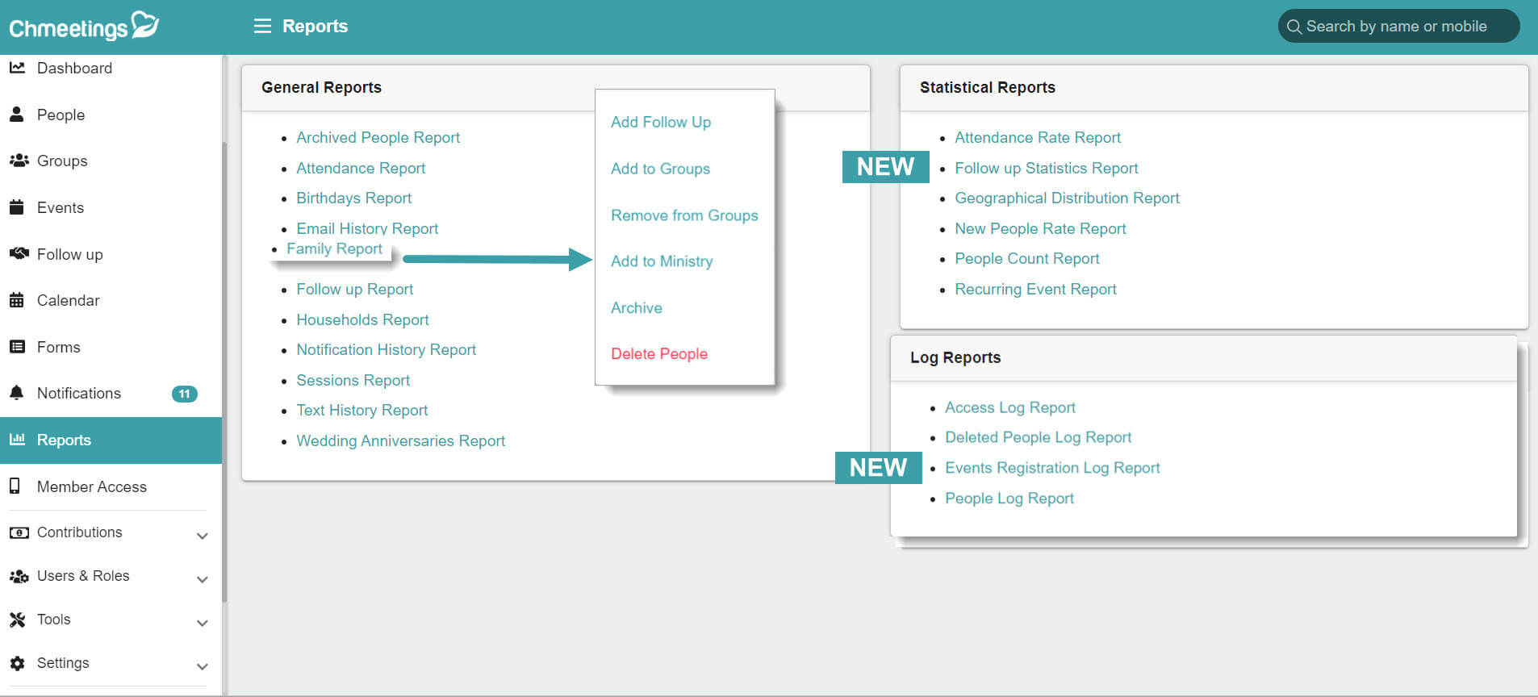This screenshot has height=697, width=1538.
Task: Click the Member Access phone icon
Action: (x=15, y=486)
